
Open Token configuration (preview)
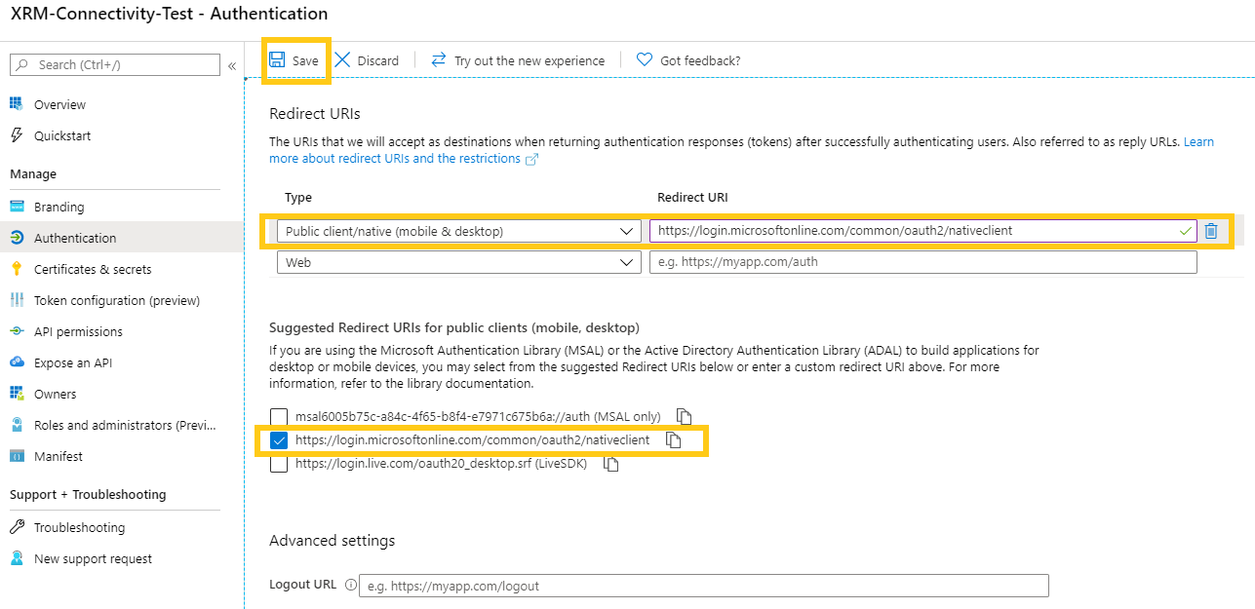coord(117,300)
